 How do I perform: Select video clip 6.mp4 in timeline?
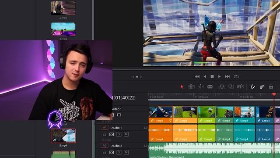coord(265,115)
